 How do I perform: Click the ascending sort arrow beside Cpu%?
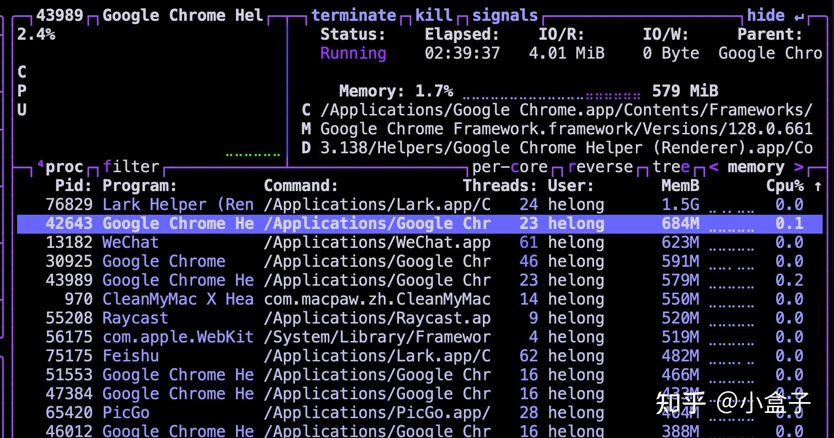coord(818,185)
